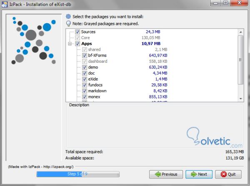Go to Next installation step
This screenshot has height=186, width=250.
tap(199, 174)
